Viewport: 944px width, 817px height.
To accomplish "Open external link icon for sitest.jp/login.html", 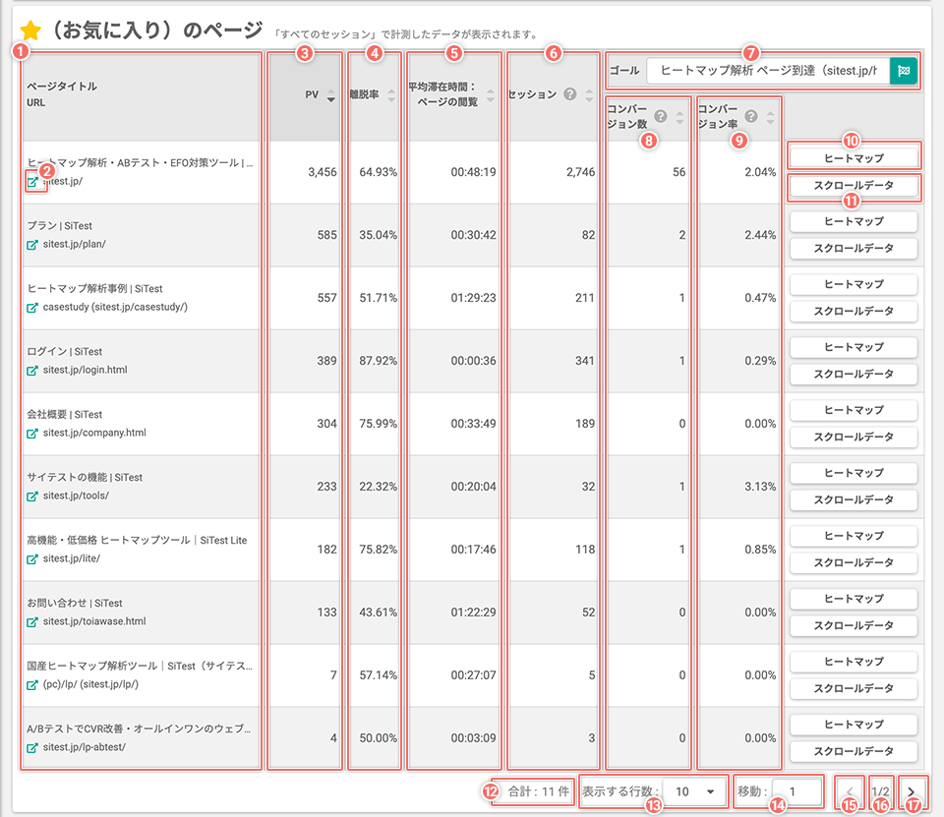I will pos(32,371).
